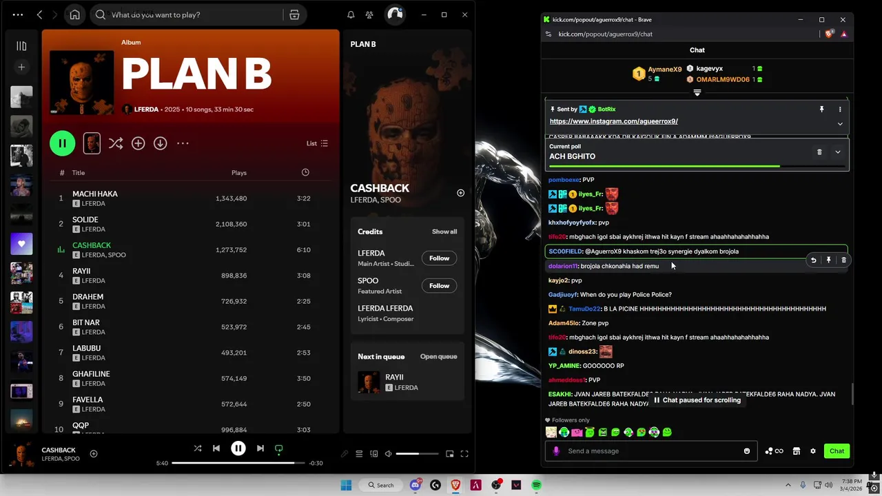Expand the current poll chevron

838,152
